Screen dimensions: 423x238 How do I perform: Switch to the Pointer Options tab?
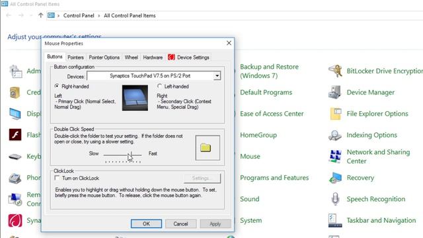[x=104, y=58]
